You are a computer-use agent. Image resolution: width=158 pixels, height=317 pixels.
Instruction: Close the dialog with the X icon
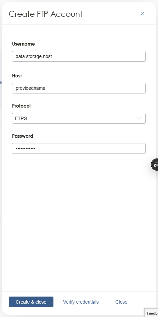click(x=142, y=13)
